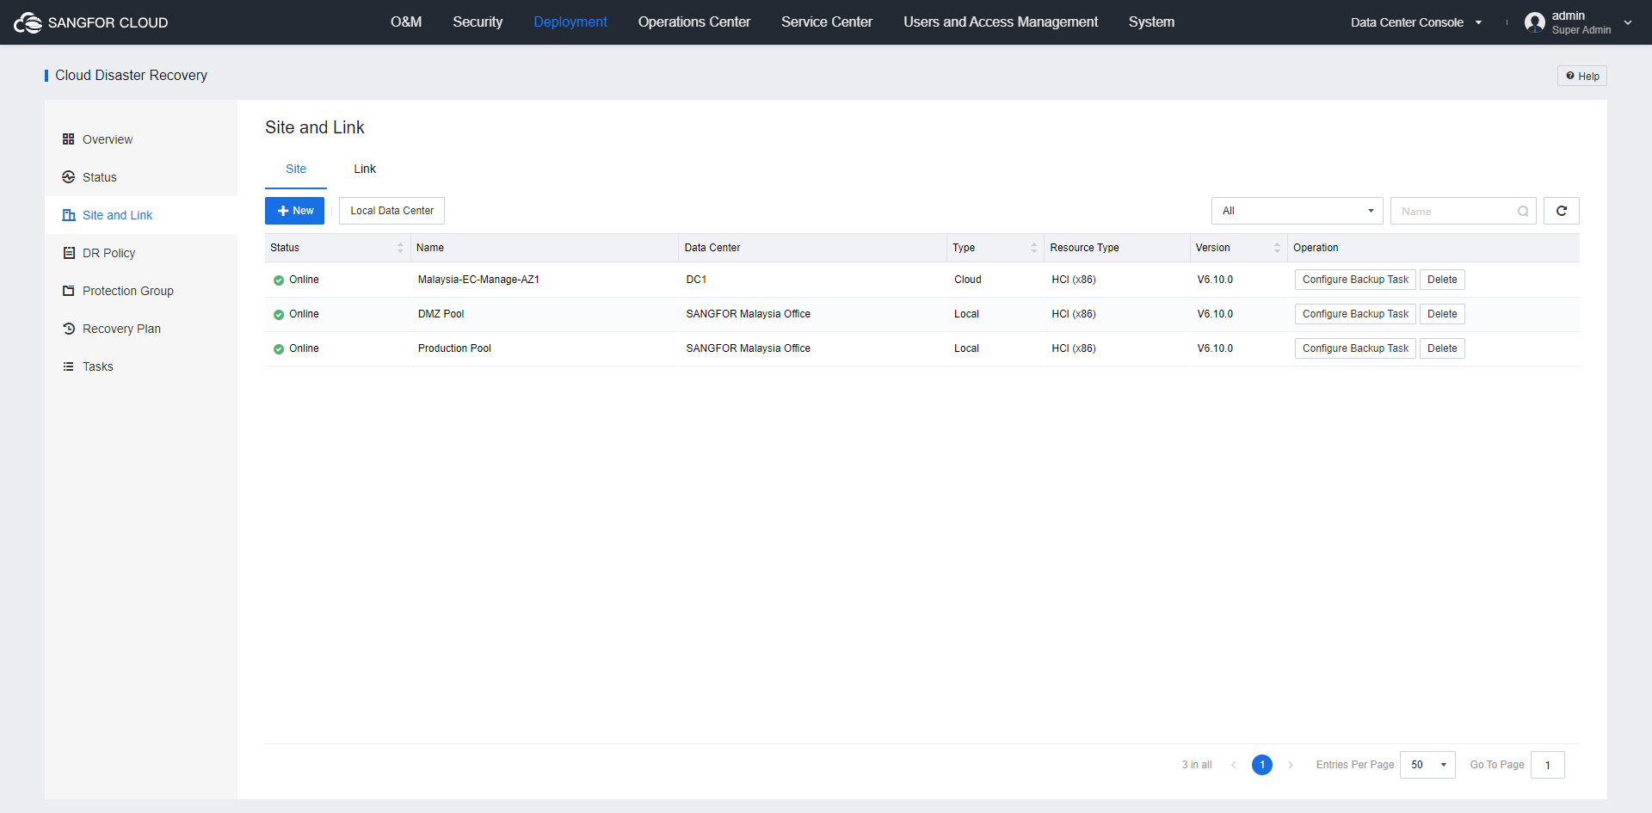
Task: Click the Protection Group folder icon
Action: [x=69, y=291]
